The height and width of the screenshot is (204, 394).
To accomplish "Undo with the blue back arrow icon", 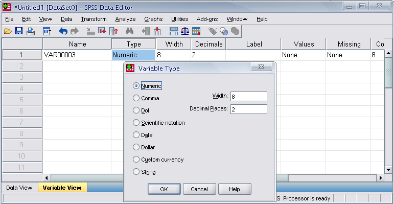I will (63, 31).
